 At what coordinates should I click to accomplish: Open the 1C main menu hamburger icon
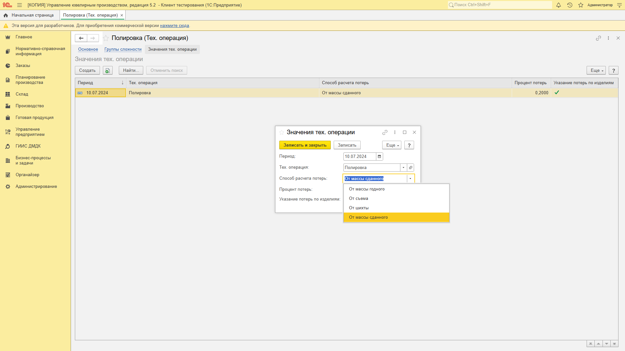click(x=20, y=5)
